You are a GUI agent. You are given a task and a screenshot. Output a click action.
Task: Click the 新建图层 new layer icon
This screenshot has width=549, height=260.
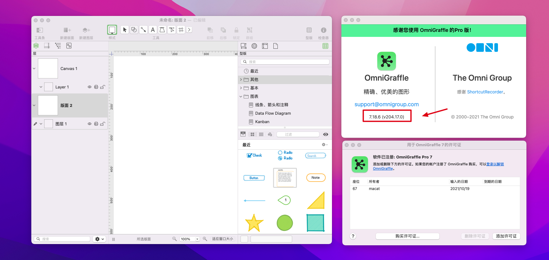pyautogui.click(x=86, y=30)
